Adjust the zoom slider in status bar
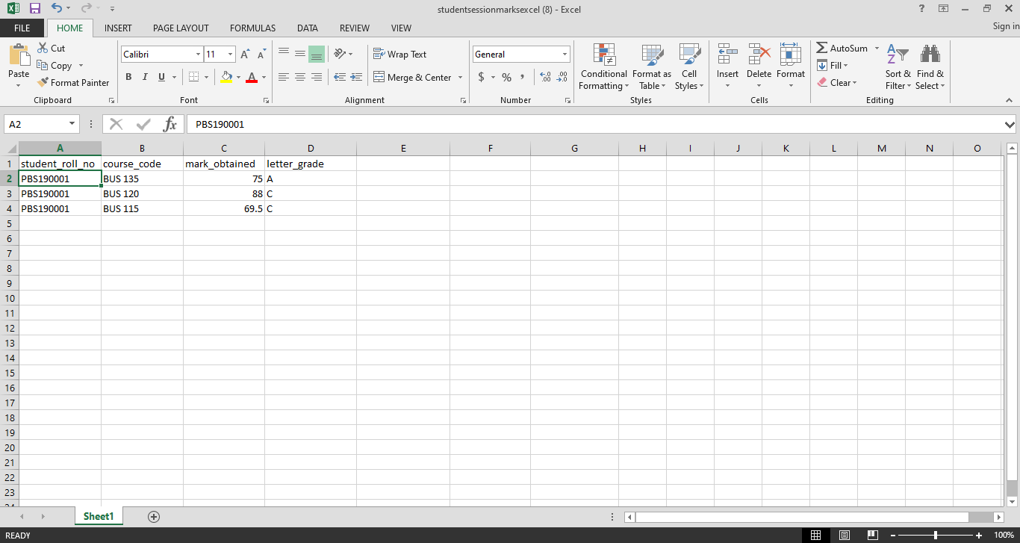This screenshot has height=543, width=1020. [x=936, y=535]
